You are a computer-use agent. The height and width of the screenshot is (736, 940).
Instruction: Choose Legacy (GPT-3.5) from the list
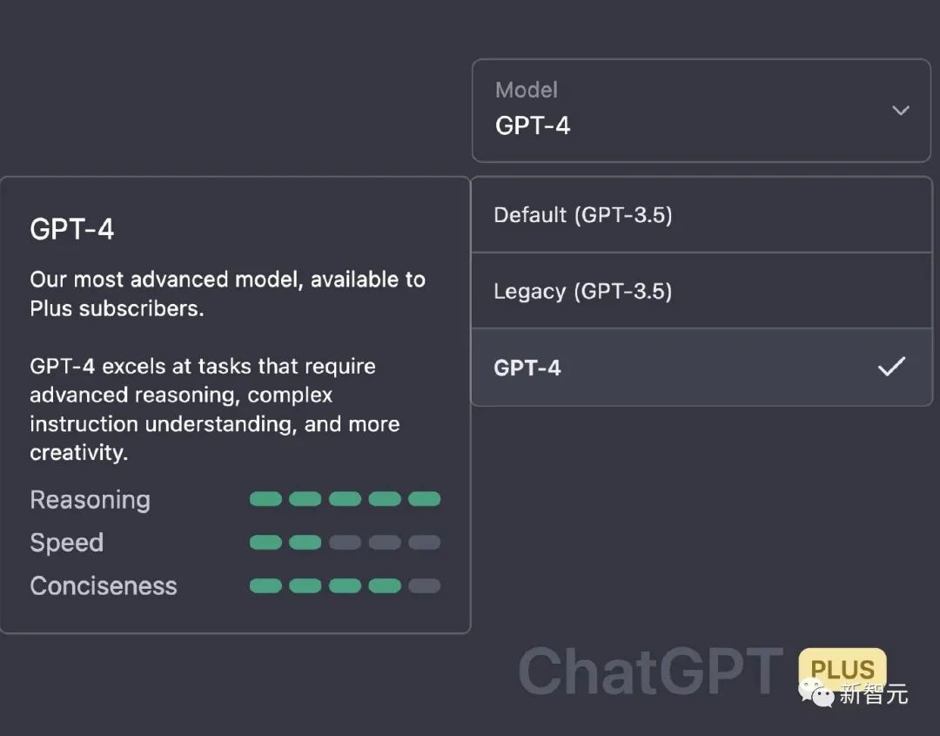583,291
